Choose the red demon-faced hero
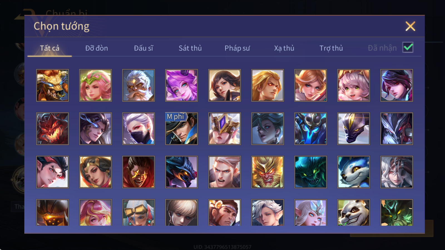The height and width of the screenshot is (250, 445). click(52, 129)
